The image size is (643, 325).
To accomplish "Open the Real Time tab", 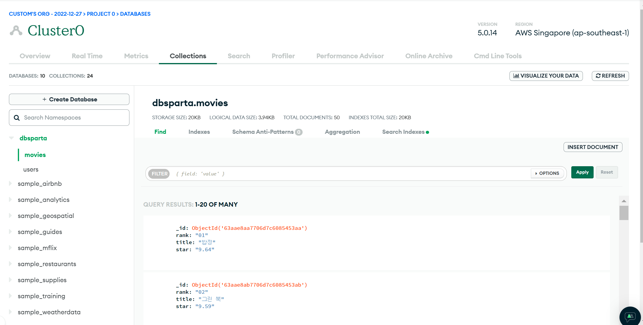I will (87, 56).
